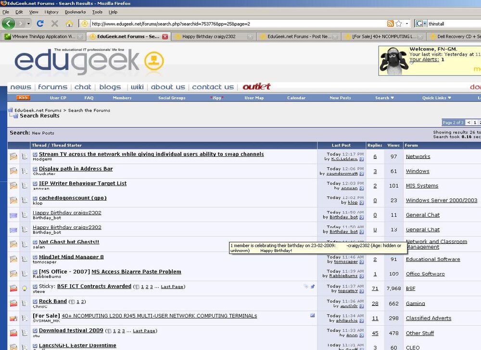Image resolution: width=481 pixels, height=350 pixels.
Task: Open the bookmark star dropdown arrow
Action: [407, 24]
